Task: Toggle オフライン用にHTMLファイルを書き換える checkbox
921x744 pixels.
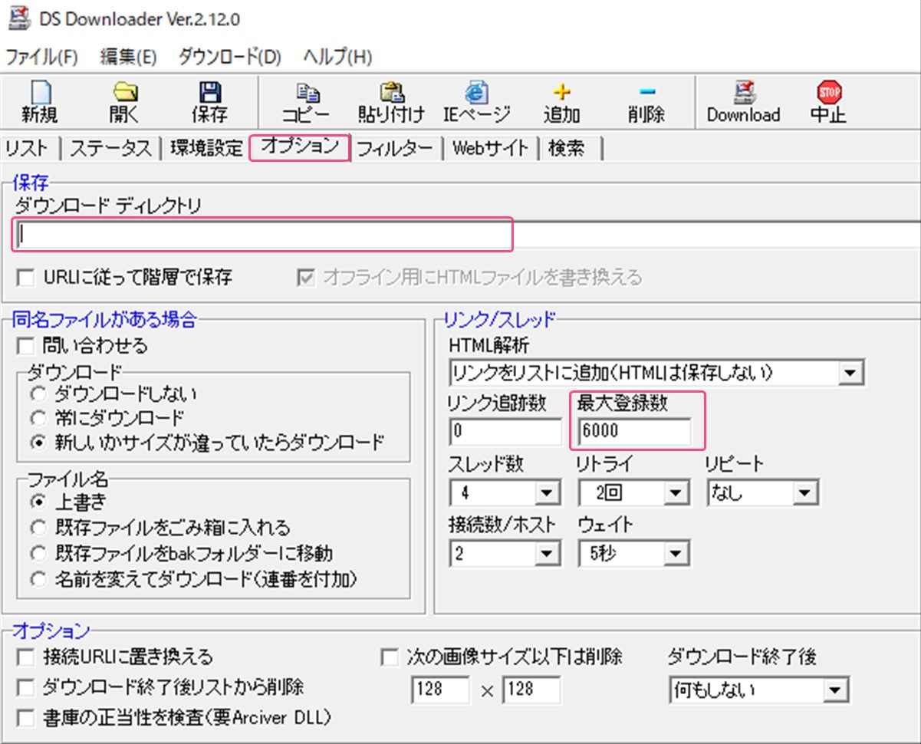Action: 306,278
